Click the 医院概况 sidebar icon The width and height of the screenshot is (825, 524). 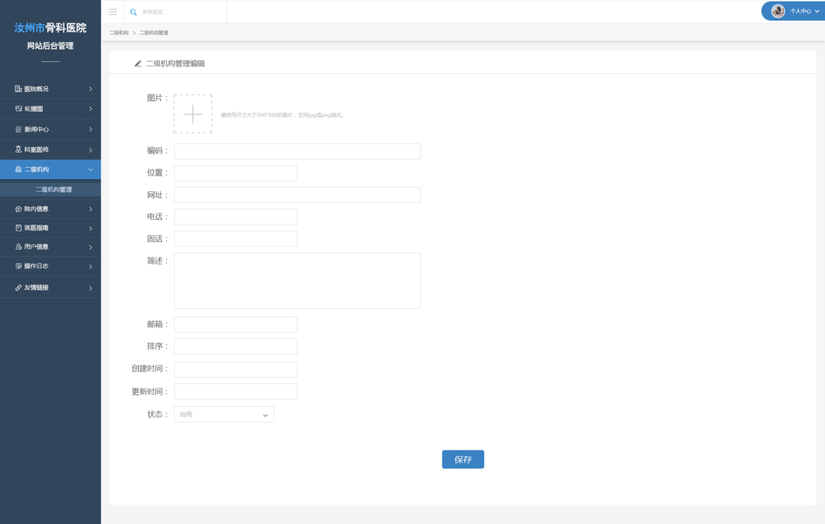click(18, 89)
